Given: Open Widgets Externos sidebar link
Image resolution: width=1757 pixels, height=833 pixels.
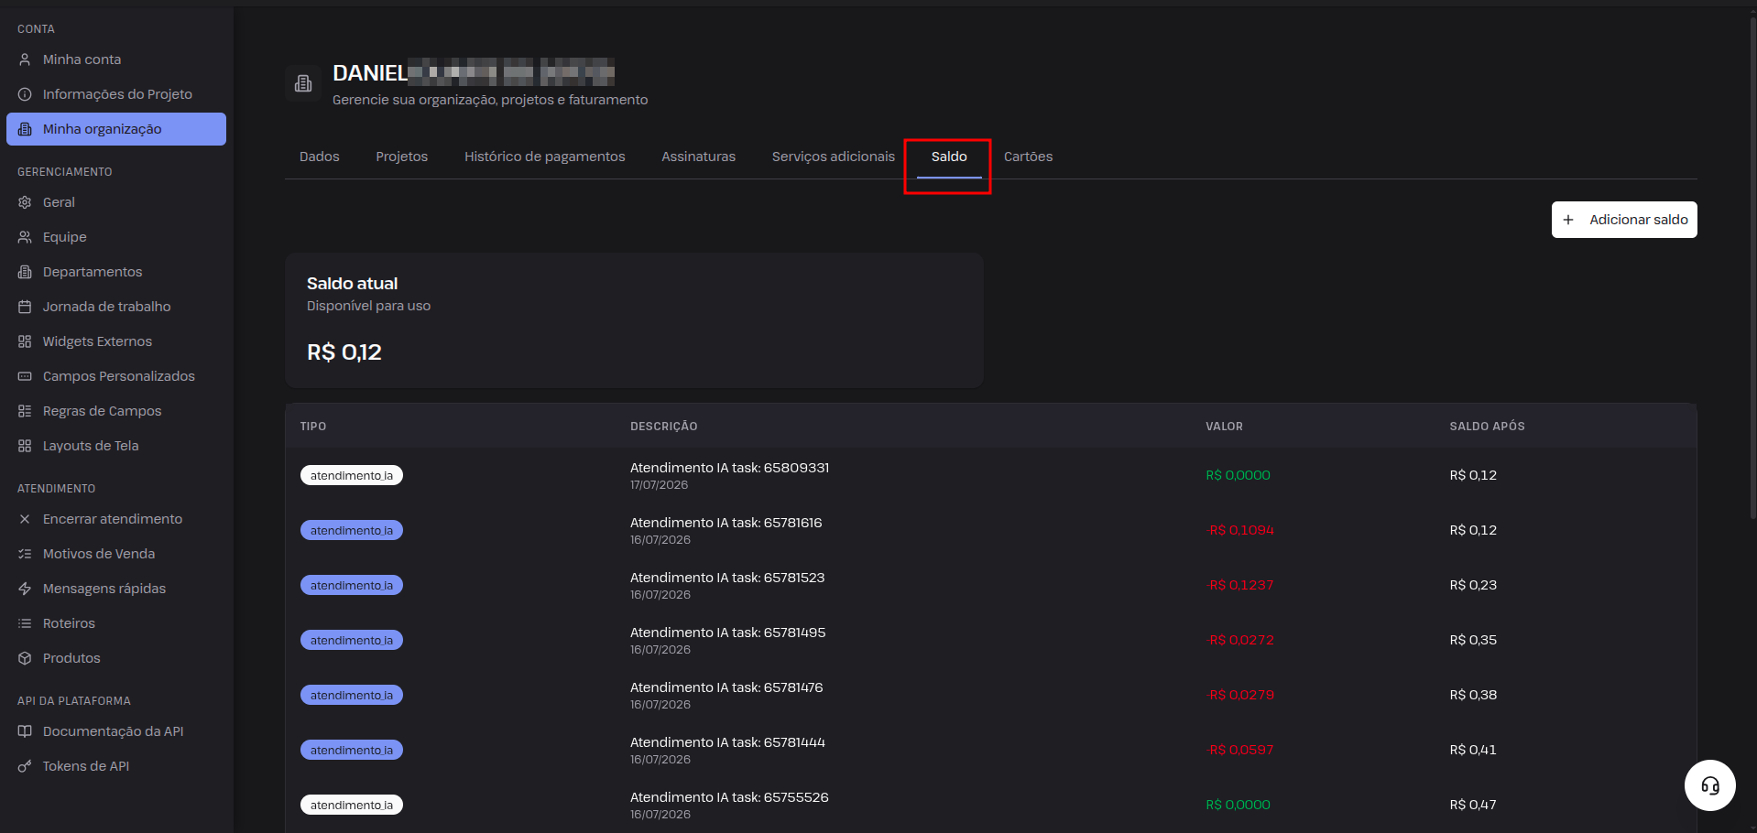Looking at the screenshot, I should pyautogui.click(x=116, y=341).
